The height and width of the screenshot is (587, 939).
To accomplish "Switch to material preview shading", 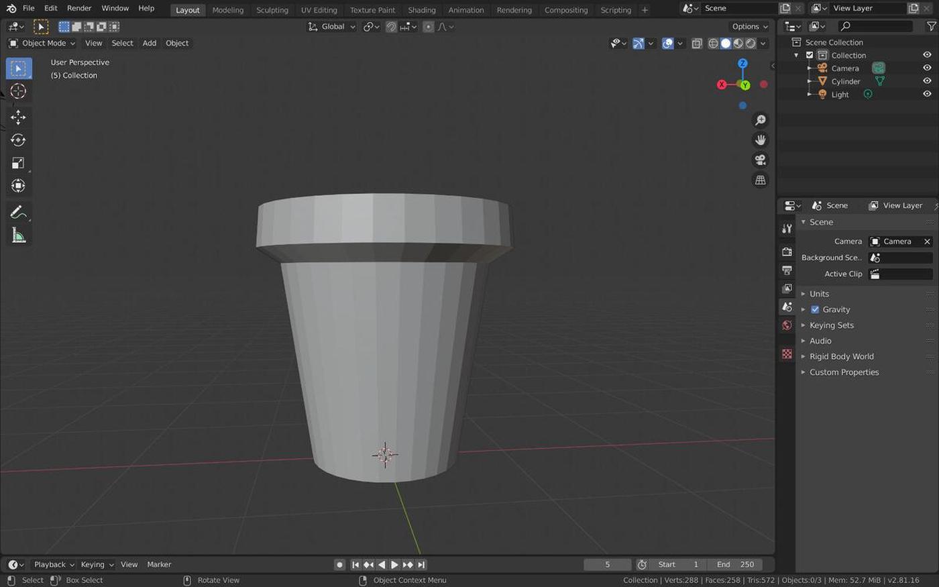I will pos(738,43).
